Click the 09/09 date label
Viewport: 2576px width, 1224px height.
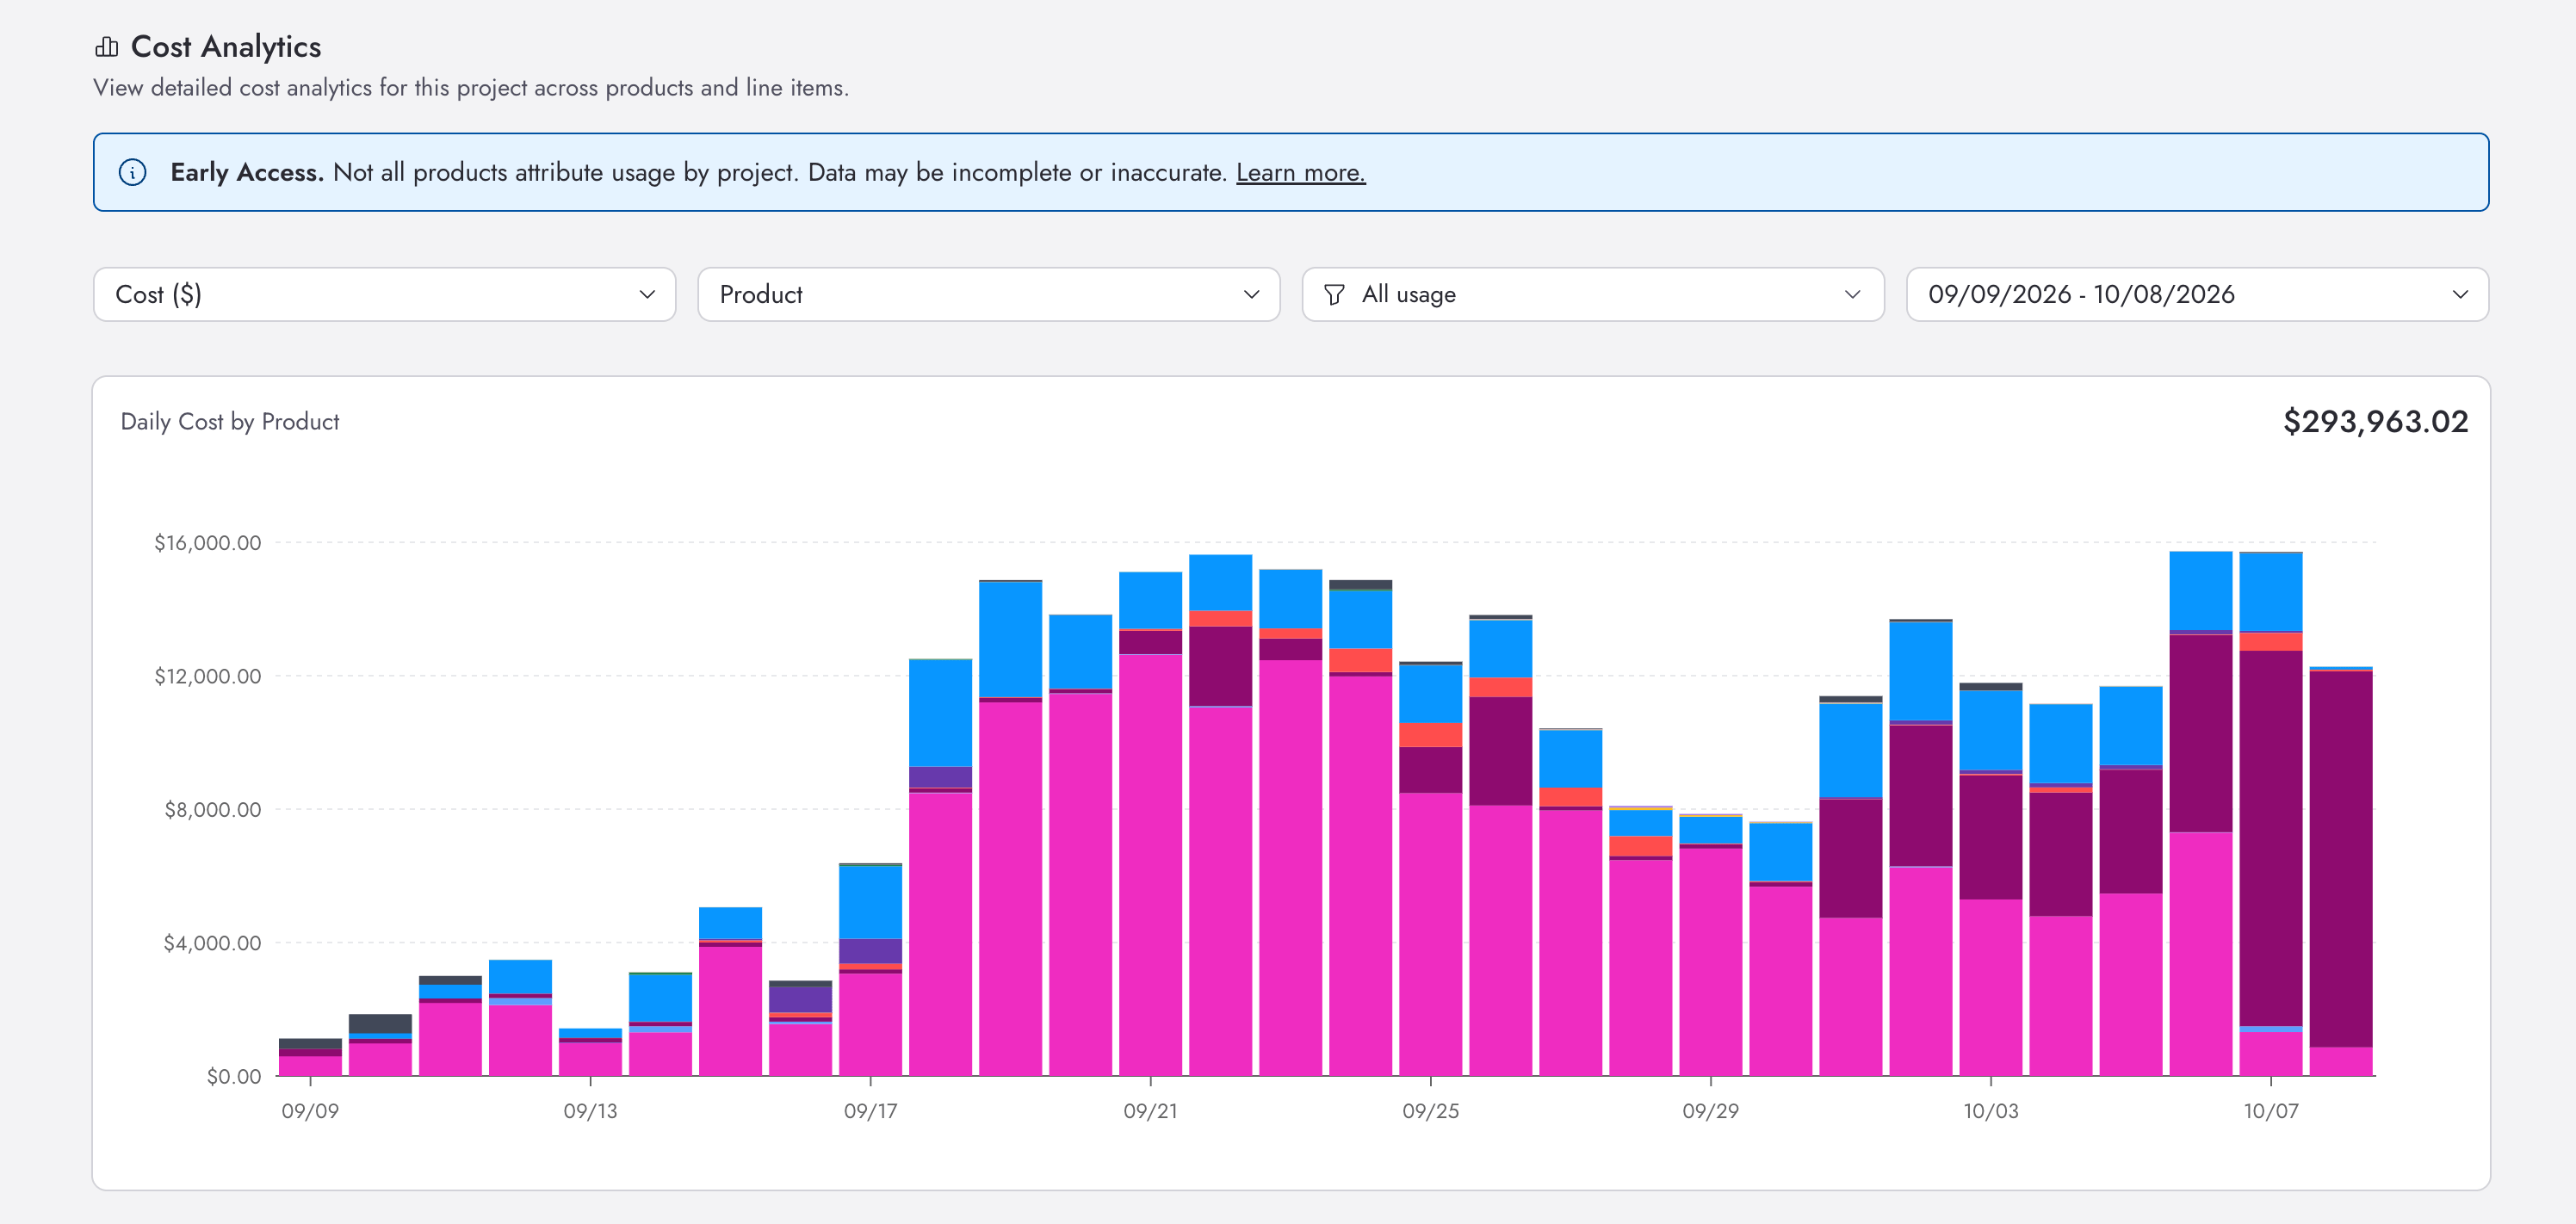tap(310, 1111)
